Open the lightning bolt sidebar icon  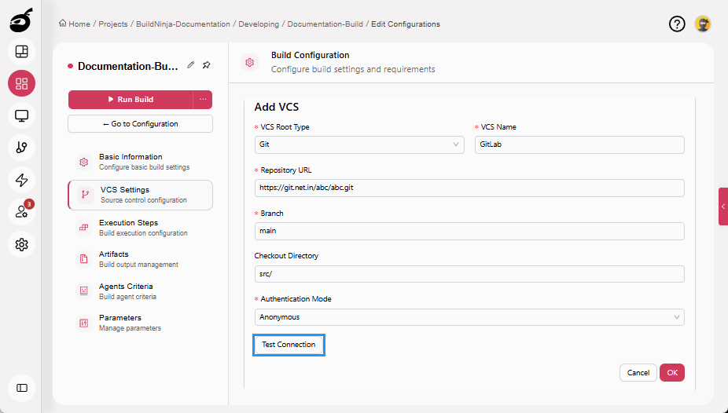click(x=21, y=180)
